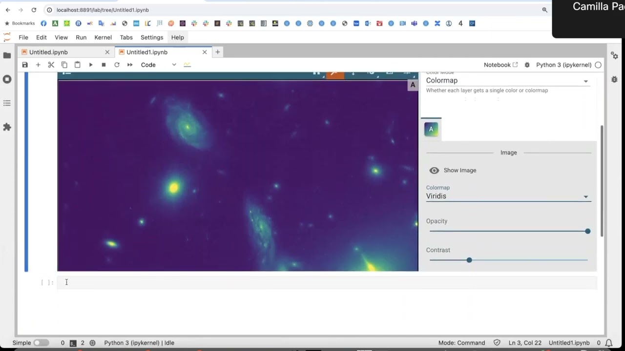Viewport: 625px width, 351px height.
Task: Click the plot options panel scrollbar
Action: coord(602,180)
